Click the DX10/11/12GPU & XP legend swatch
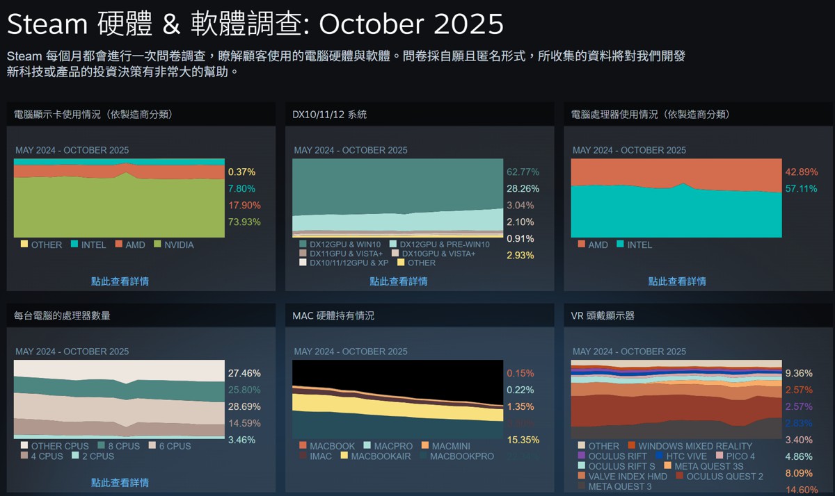The height and width of the screenshot is (496, 835). (x=303, y=263)
